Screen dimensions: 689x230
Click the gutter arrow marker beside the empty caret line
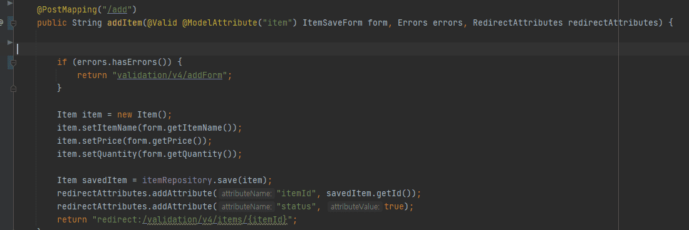coord(9,42)
